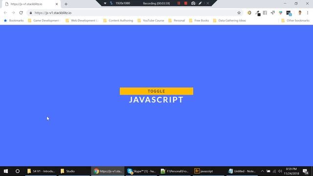Switch to Chrome taskbar button
The image size is (313, 176).
(108, 171)
